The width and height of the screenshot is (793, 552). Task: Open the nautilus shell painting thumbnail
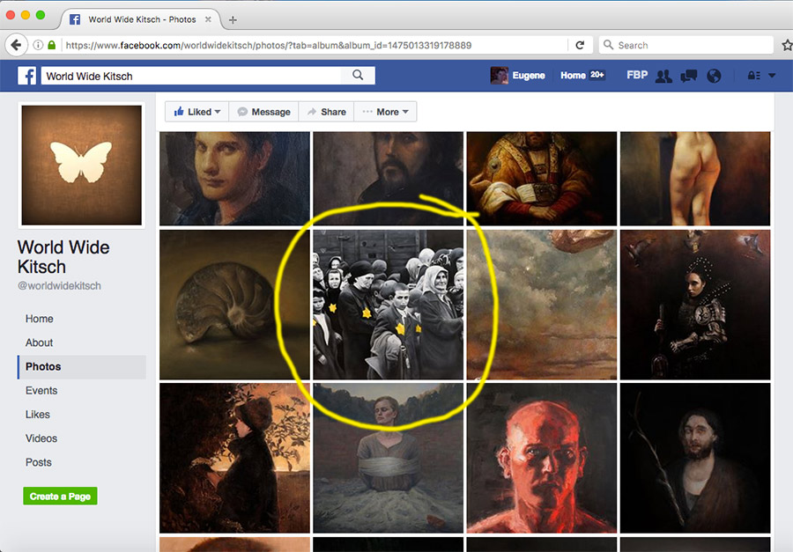tap(234, 305)
